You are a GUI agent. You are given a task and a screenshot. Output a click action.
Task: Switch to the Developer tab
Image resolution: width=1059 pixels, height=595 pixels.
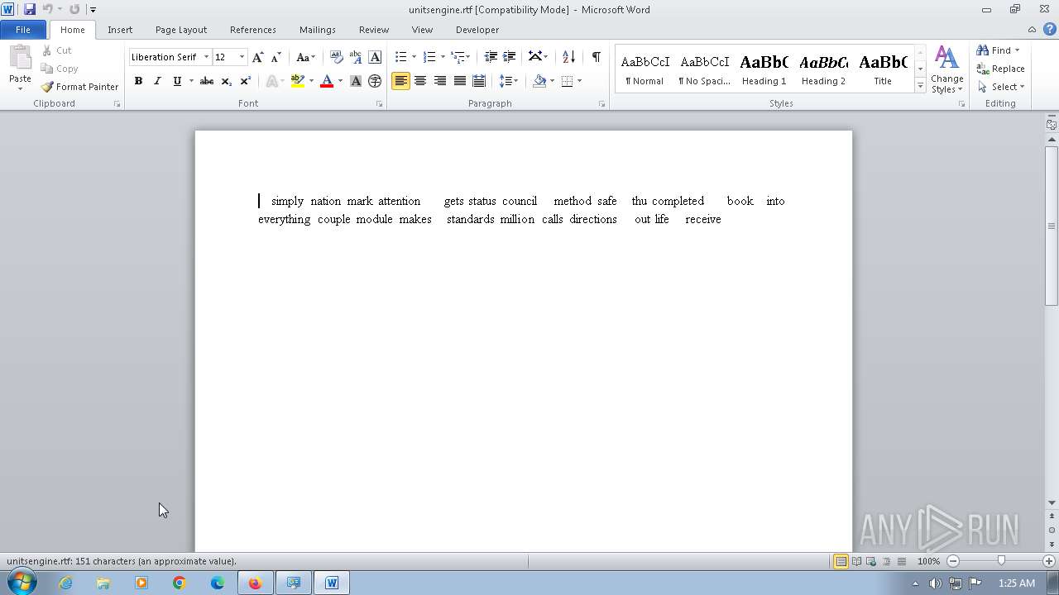coord(477,30)
